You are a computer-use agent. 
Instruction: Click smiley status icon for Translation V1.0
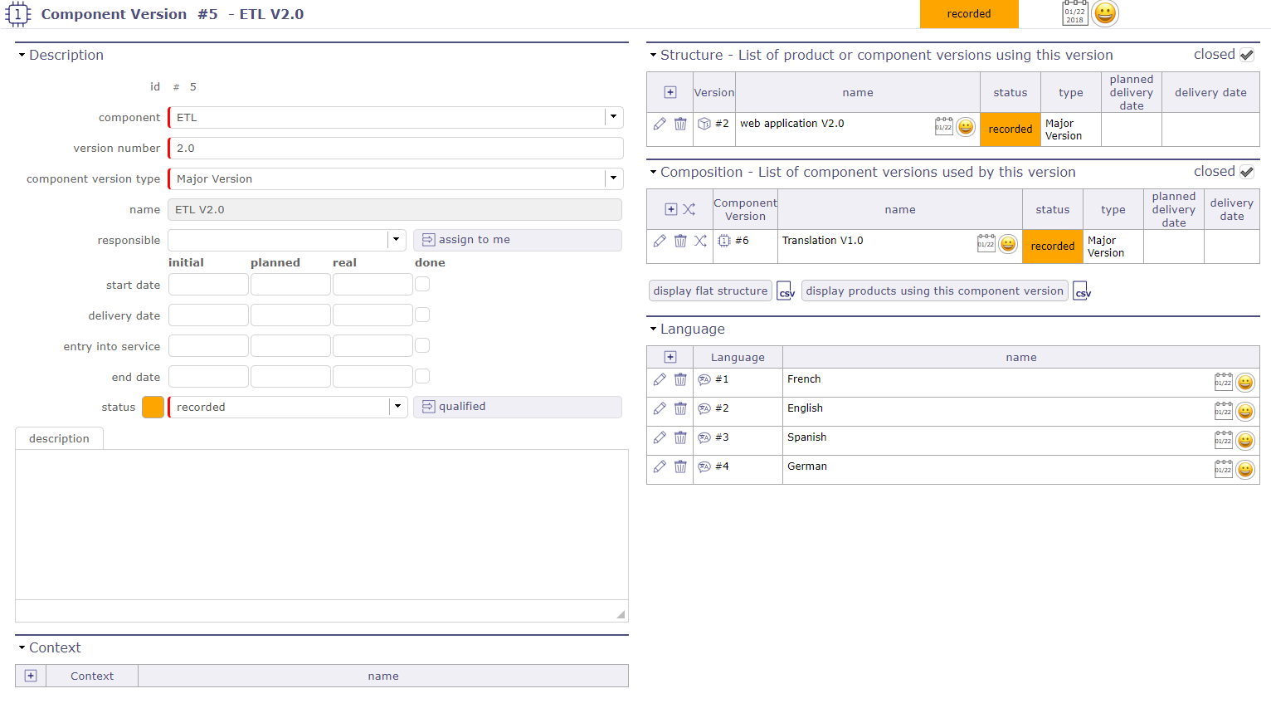click(x=1008, y=244)
